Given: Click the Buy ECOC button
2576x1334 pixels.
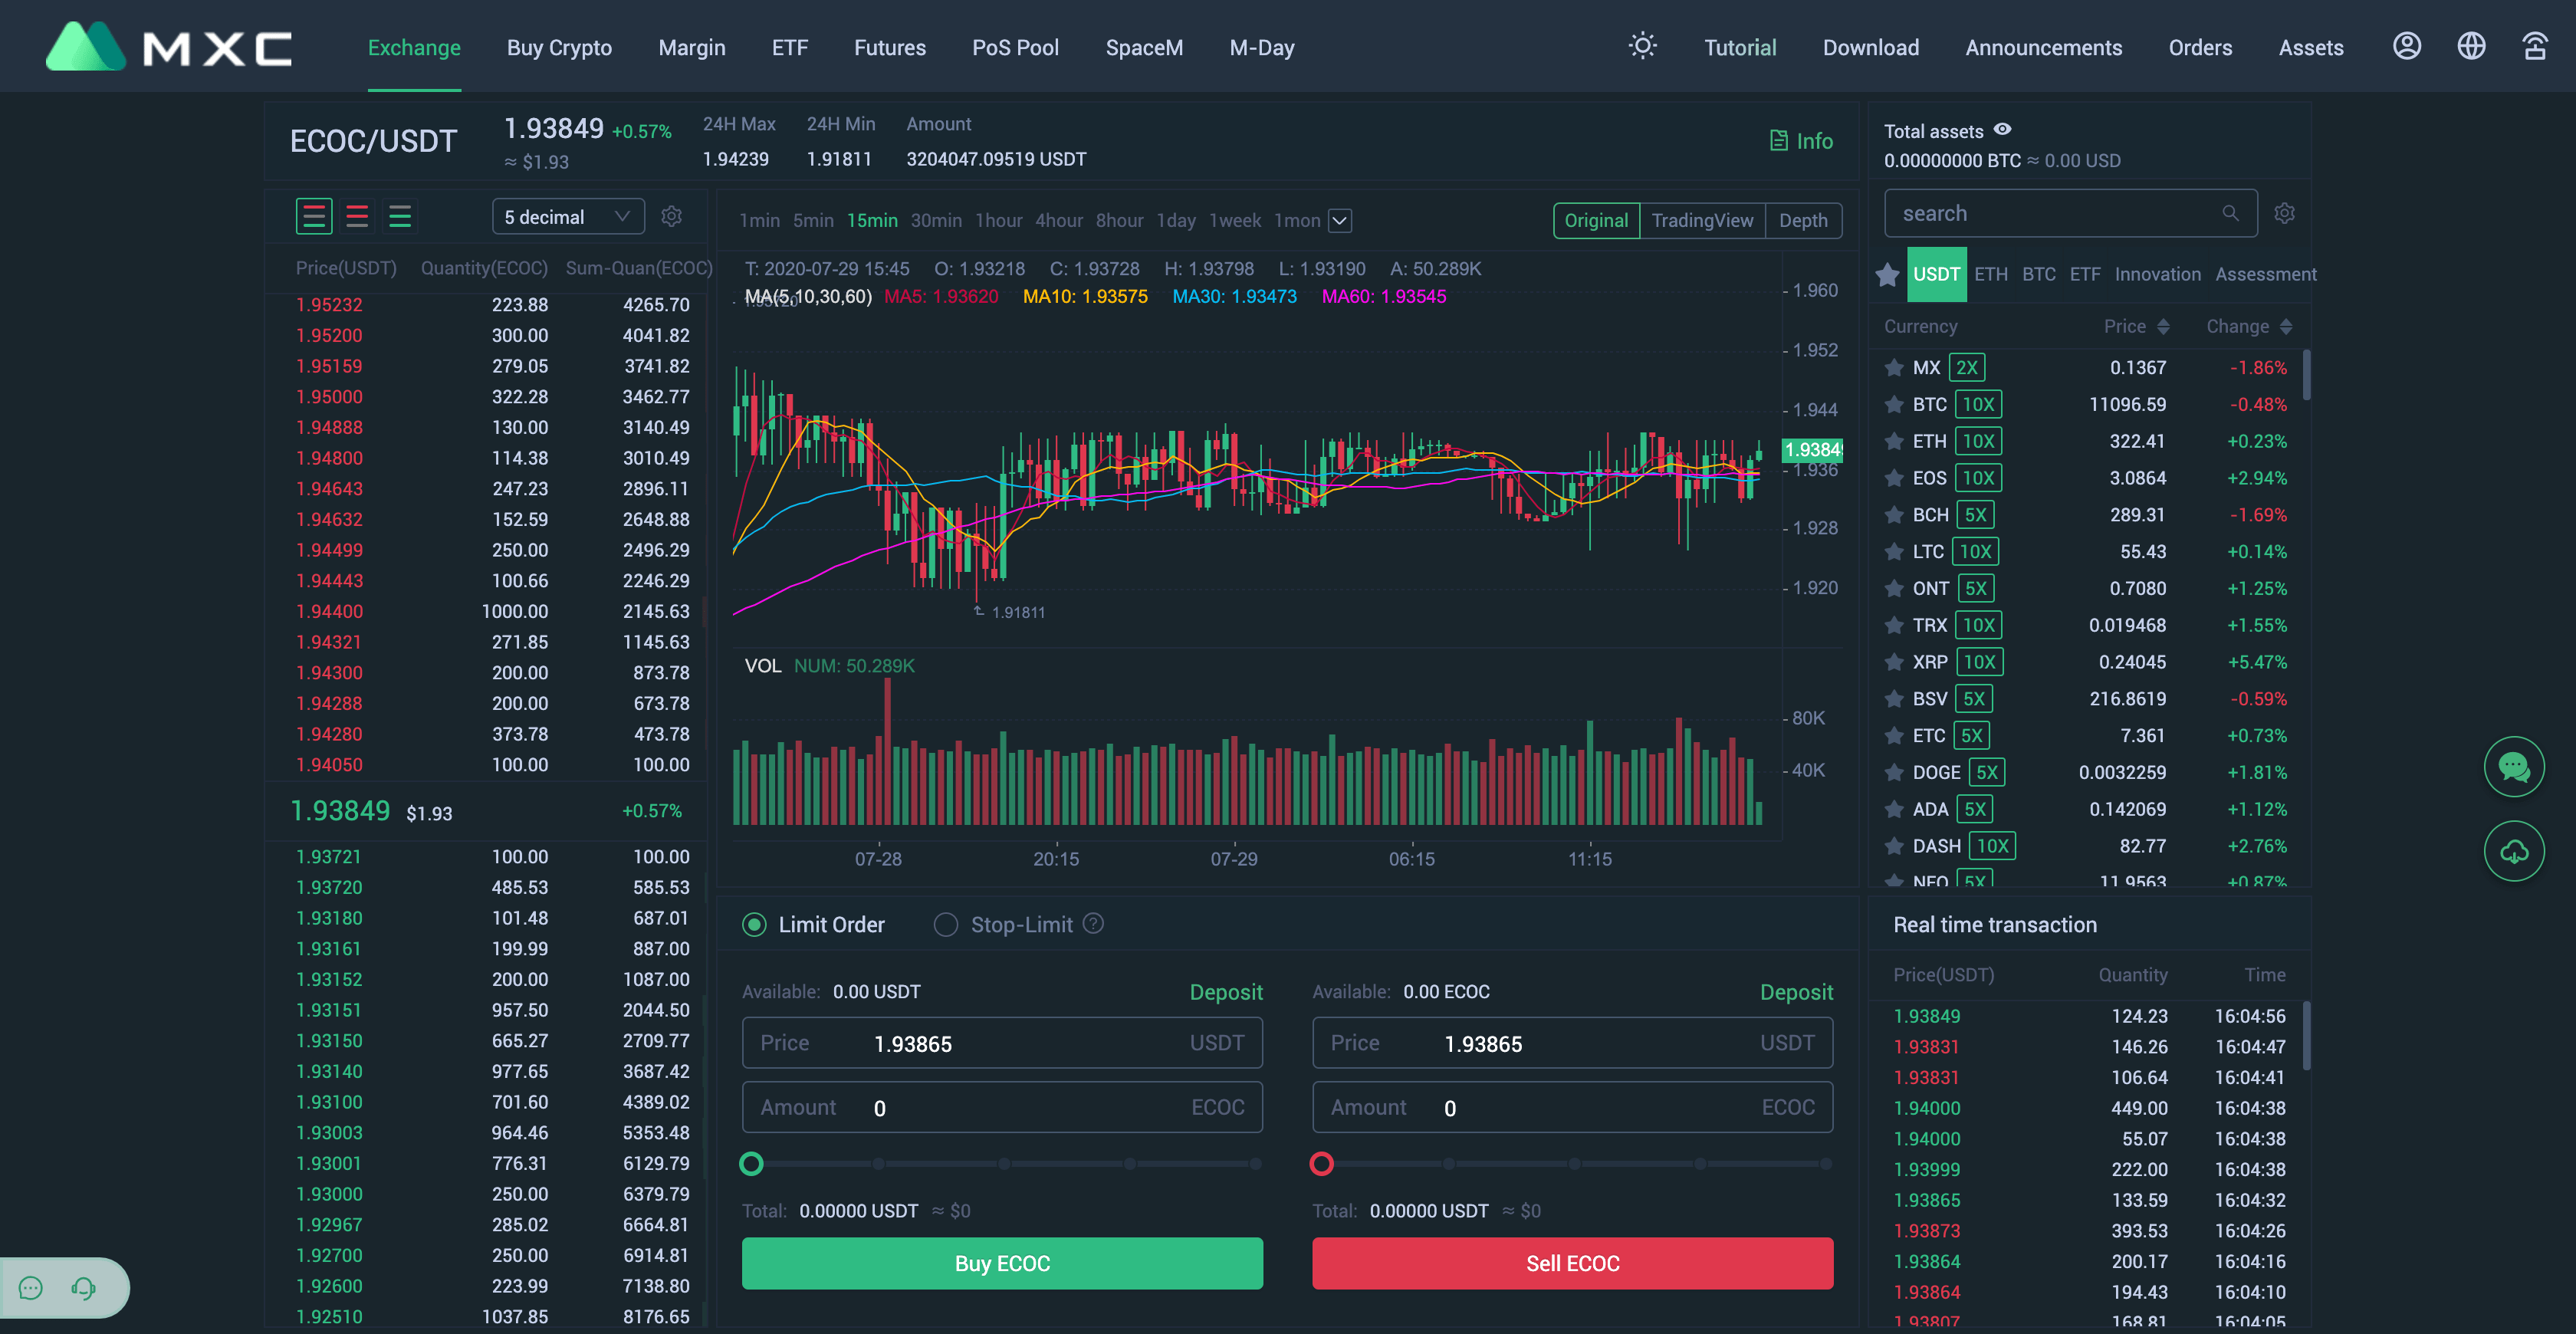Looking at the screenshot, I should [x=1002, y=1263].
